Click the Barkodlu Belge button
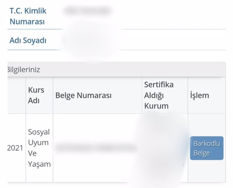Viewport: 233px width, 188px height. pos(207,148)
